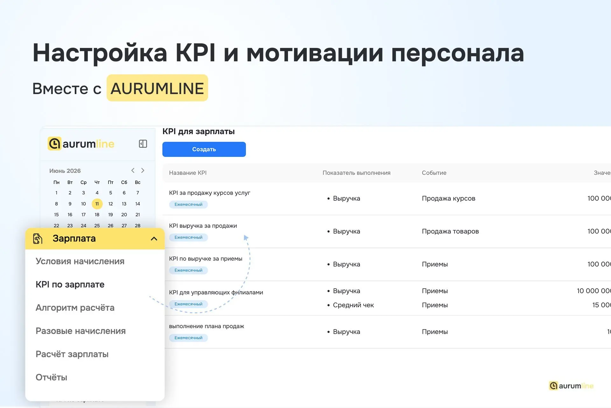
Task: Click Ежемесячный tag under управляющих филиалами
Action: coord(188,304)
